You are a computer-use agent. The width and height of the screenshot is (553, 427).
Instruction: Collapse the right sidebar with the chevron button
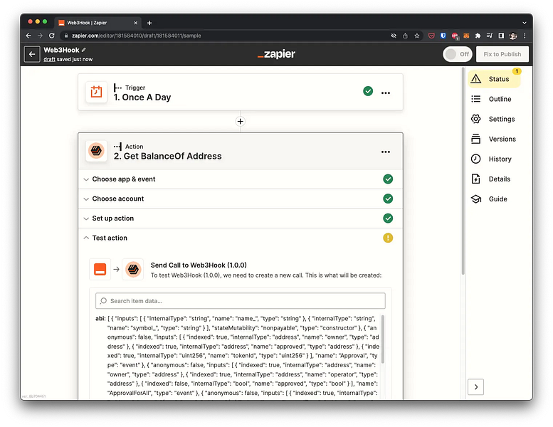pos(475,387)
